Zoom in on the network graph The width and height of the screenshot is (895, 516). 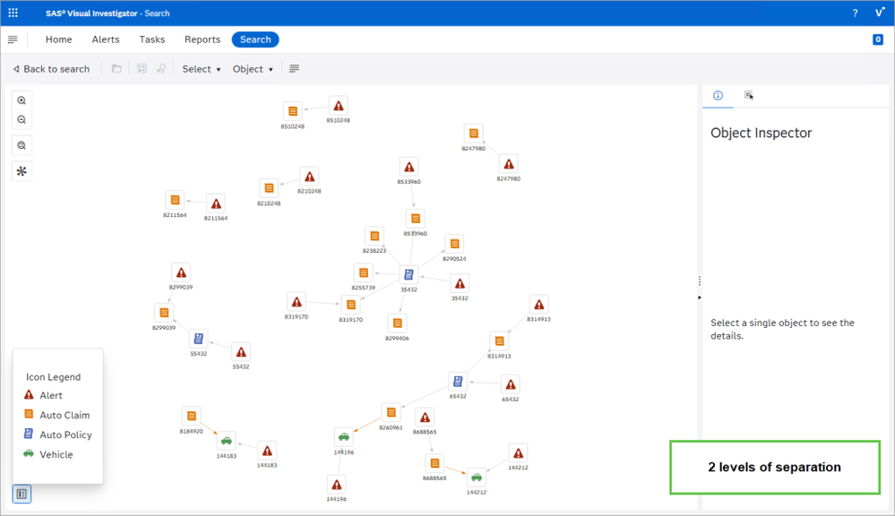(22, 100)
